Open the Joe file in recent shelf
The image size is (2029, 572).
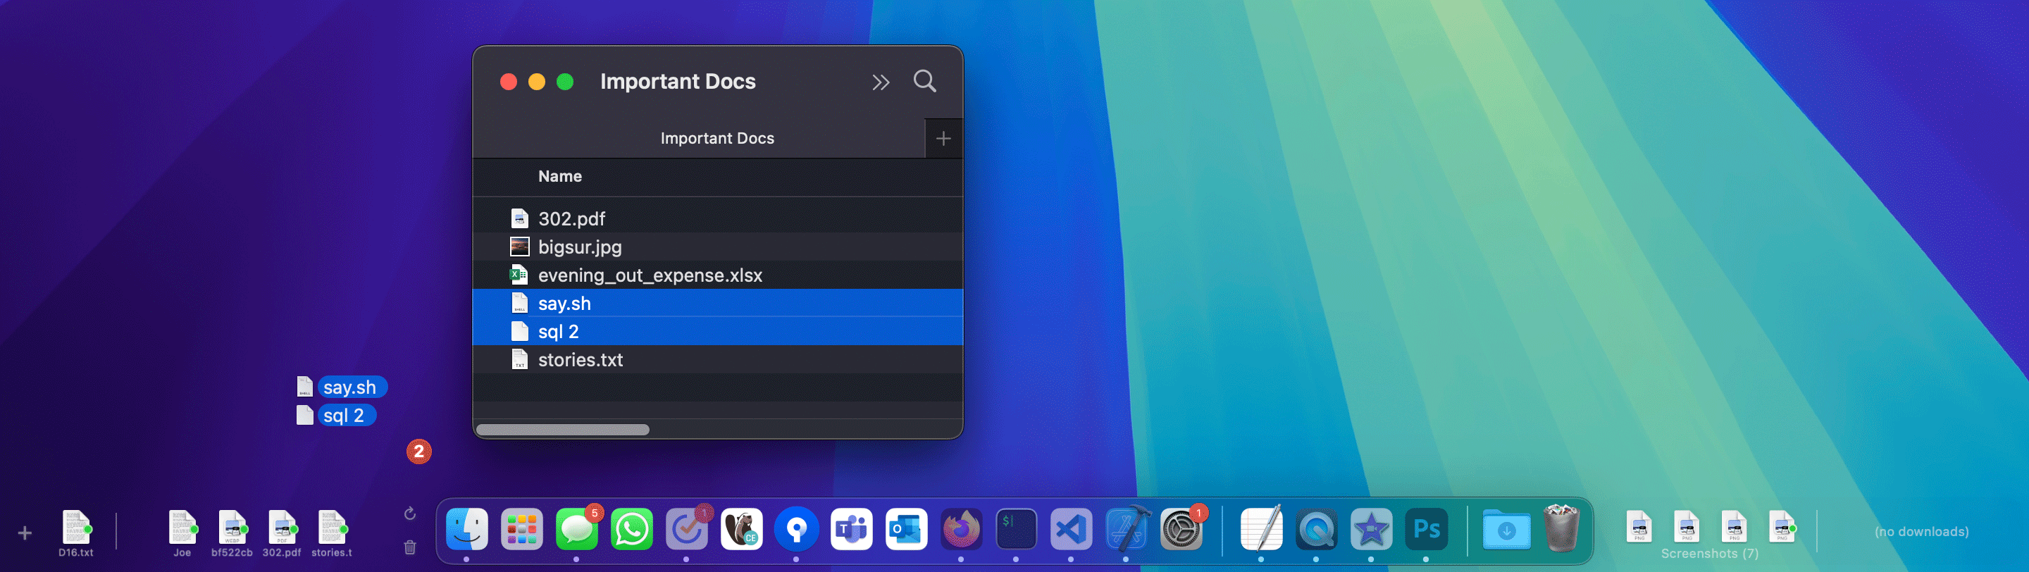(x=182, y=533)
